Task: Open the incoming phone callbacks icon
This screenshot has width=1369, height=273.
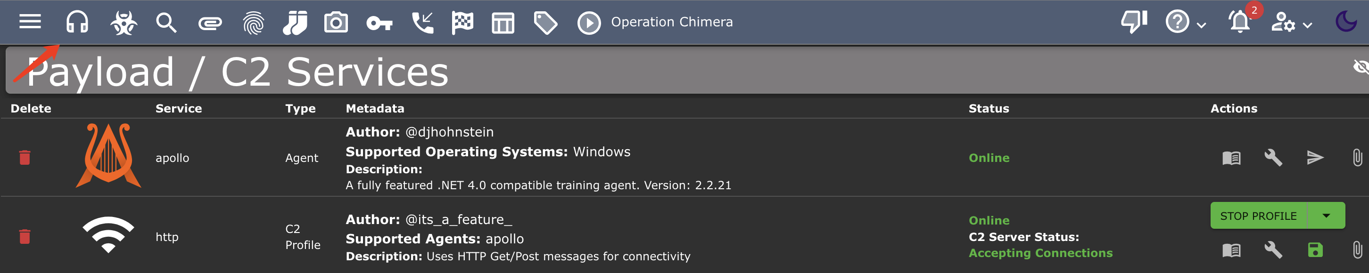Action: pyautogui.click(x=422, y=22)
